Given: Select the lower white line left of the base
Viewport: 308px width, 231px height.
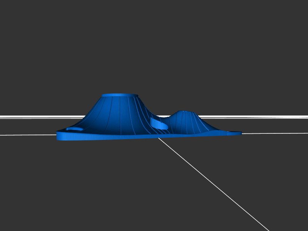Looking at the screenshot, I should tap(27, 135).
